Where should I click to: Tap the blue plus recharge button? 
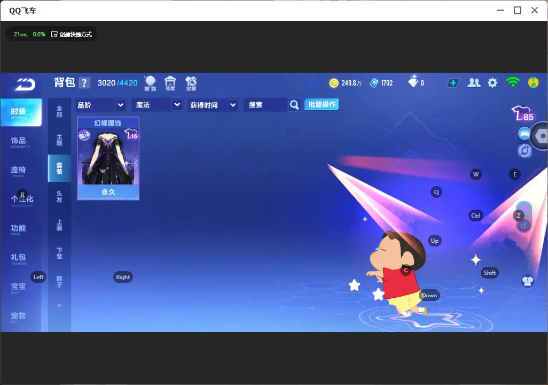coord(453,83)
